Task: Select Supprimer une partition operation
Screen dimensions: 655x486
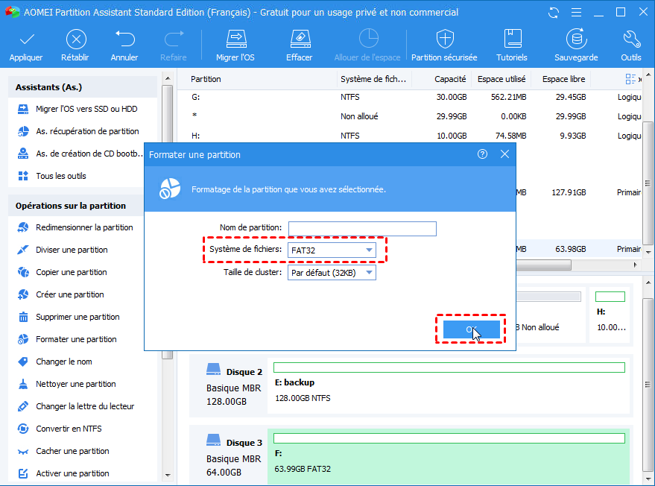Action: [x=69, y=317]
